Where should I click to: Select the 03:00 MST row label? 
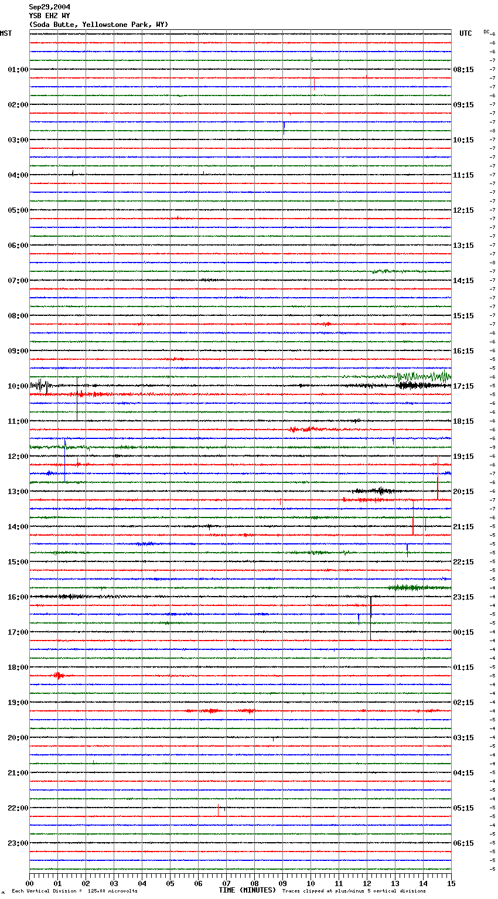click(x=18, y=140)
